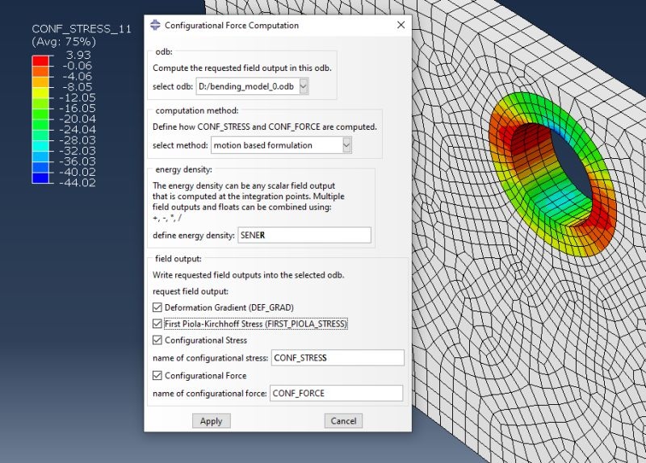Click the Cancel button
Viewport: 646px width, 463px height.
click(x=343, y=421)
